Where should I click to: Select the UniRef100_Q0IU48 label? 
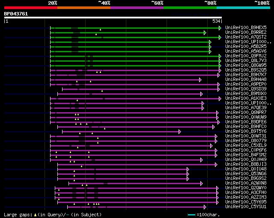(x=246, y=169)
